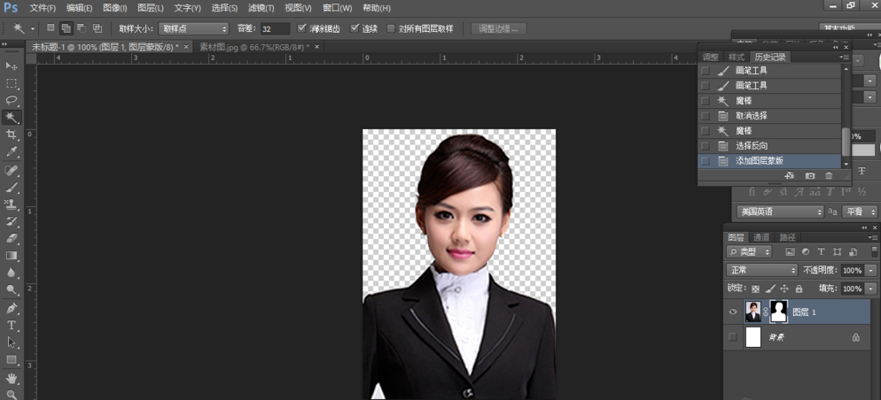Select the Lasso tool in toolbox
Image resolution: width=881 pixels, height=400 pixels.
(12, 100)
